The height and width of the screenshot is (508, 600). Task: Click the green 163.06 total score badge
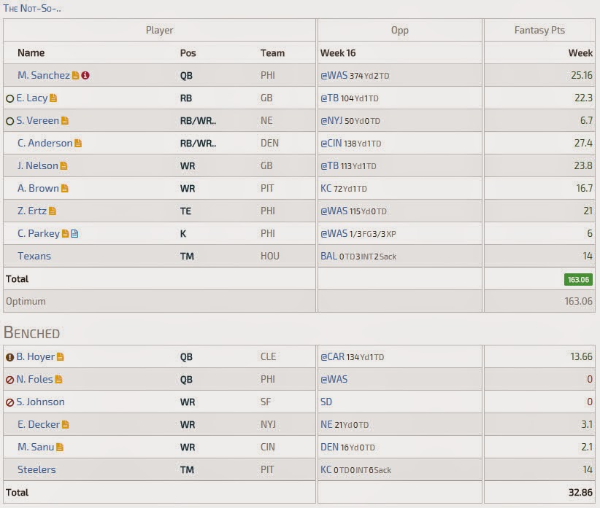(578, 280)
